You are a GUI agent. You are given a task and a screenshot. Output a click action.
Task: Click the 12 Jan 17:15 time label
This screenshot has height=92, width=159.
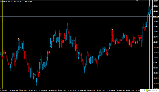point(82,90)
